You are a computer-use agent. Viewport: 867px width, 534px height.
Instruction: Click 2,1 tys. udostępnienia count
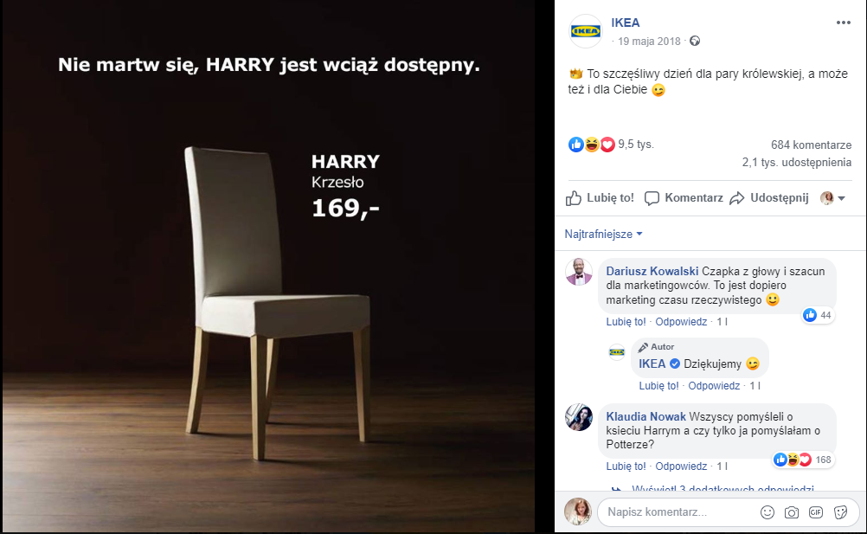pos(796,162)
